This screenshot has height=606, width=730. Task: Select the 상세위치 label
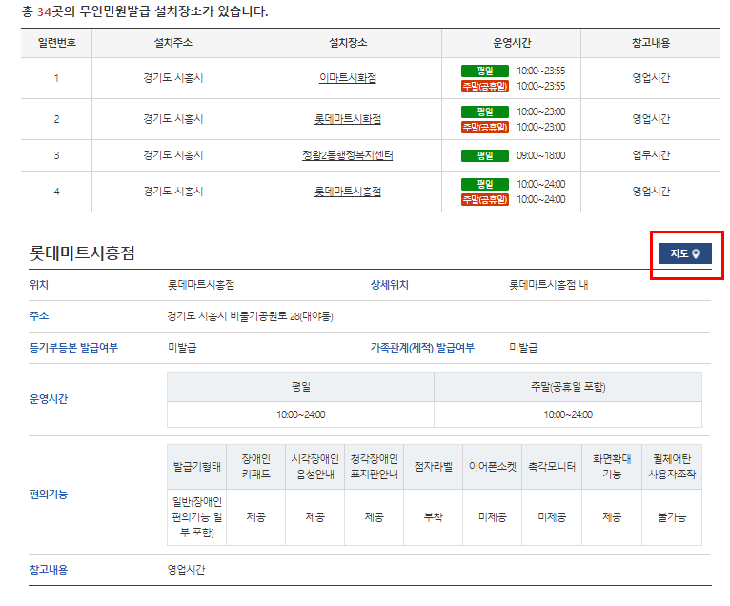[389, 285]
